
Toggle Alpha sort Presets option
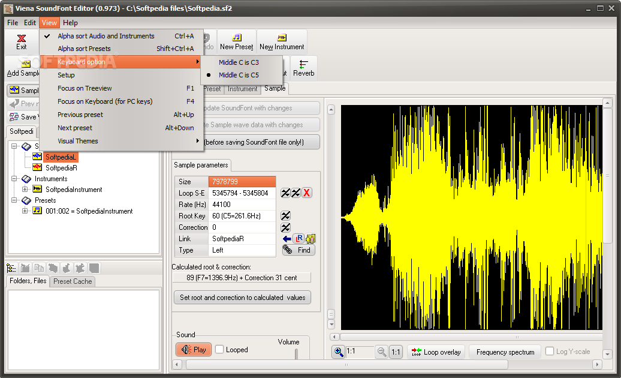point(121,49)
